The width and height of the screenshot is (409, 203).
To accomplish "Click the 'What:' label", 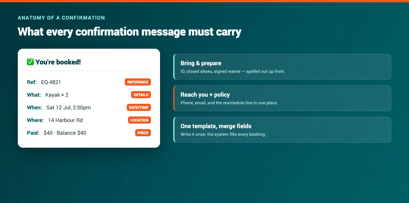I will coord(34,95).
